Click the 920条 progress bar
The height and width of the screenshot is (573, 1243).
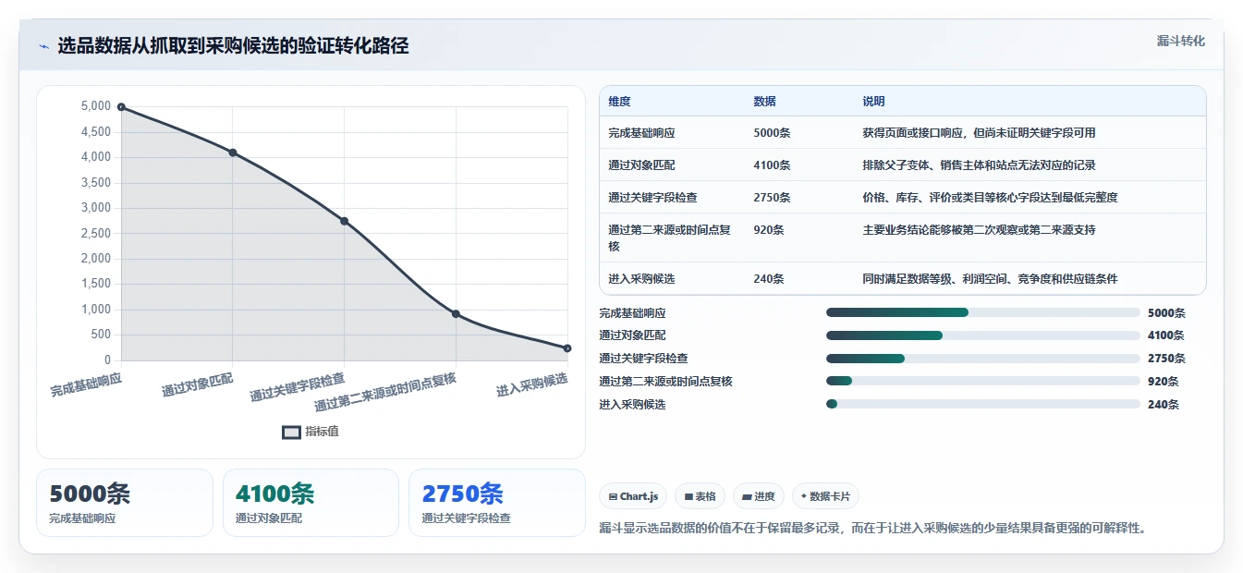982,381
